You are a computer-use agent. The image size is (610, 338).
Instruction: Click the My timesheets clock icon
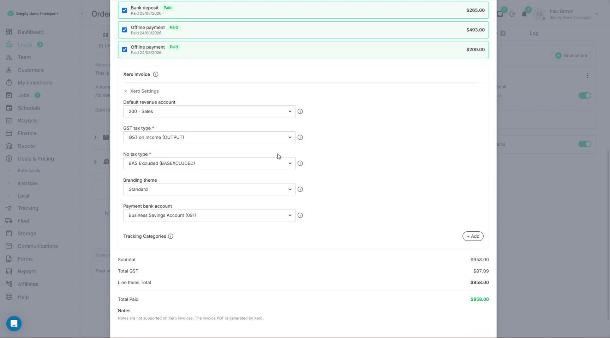click(x=9, y=82)
